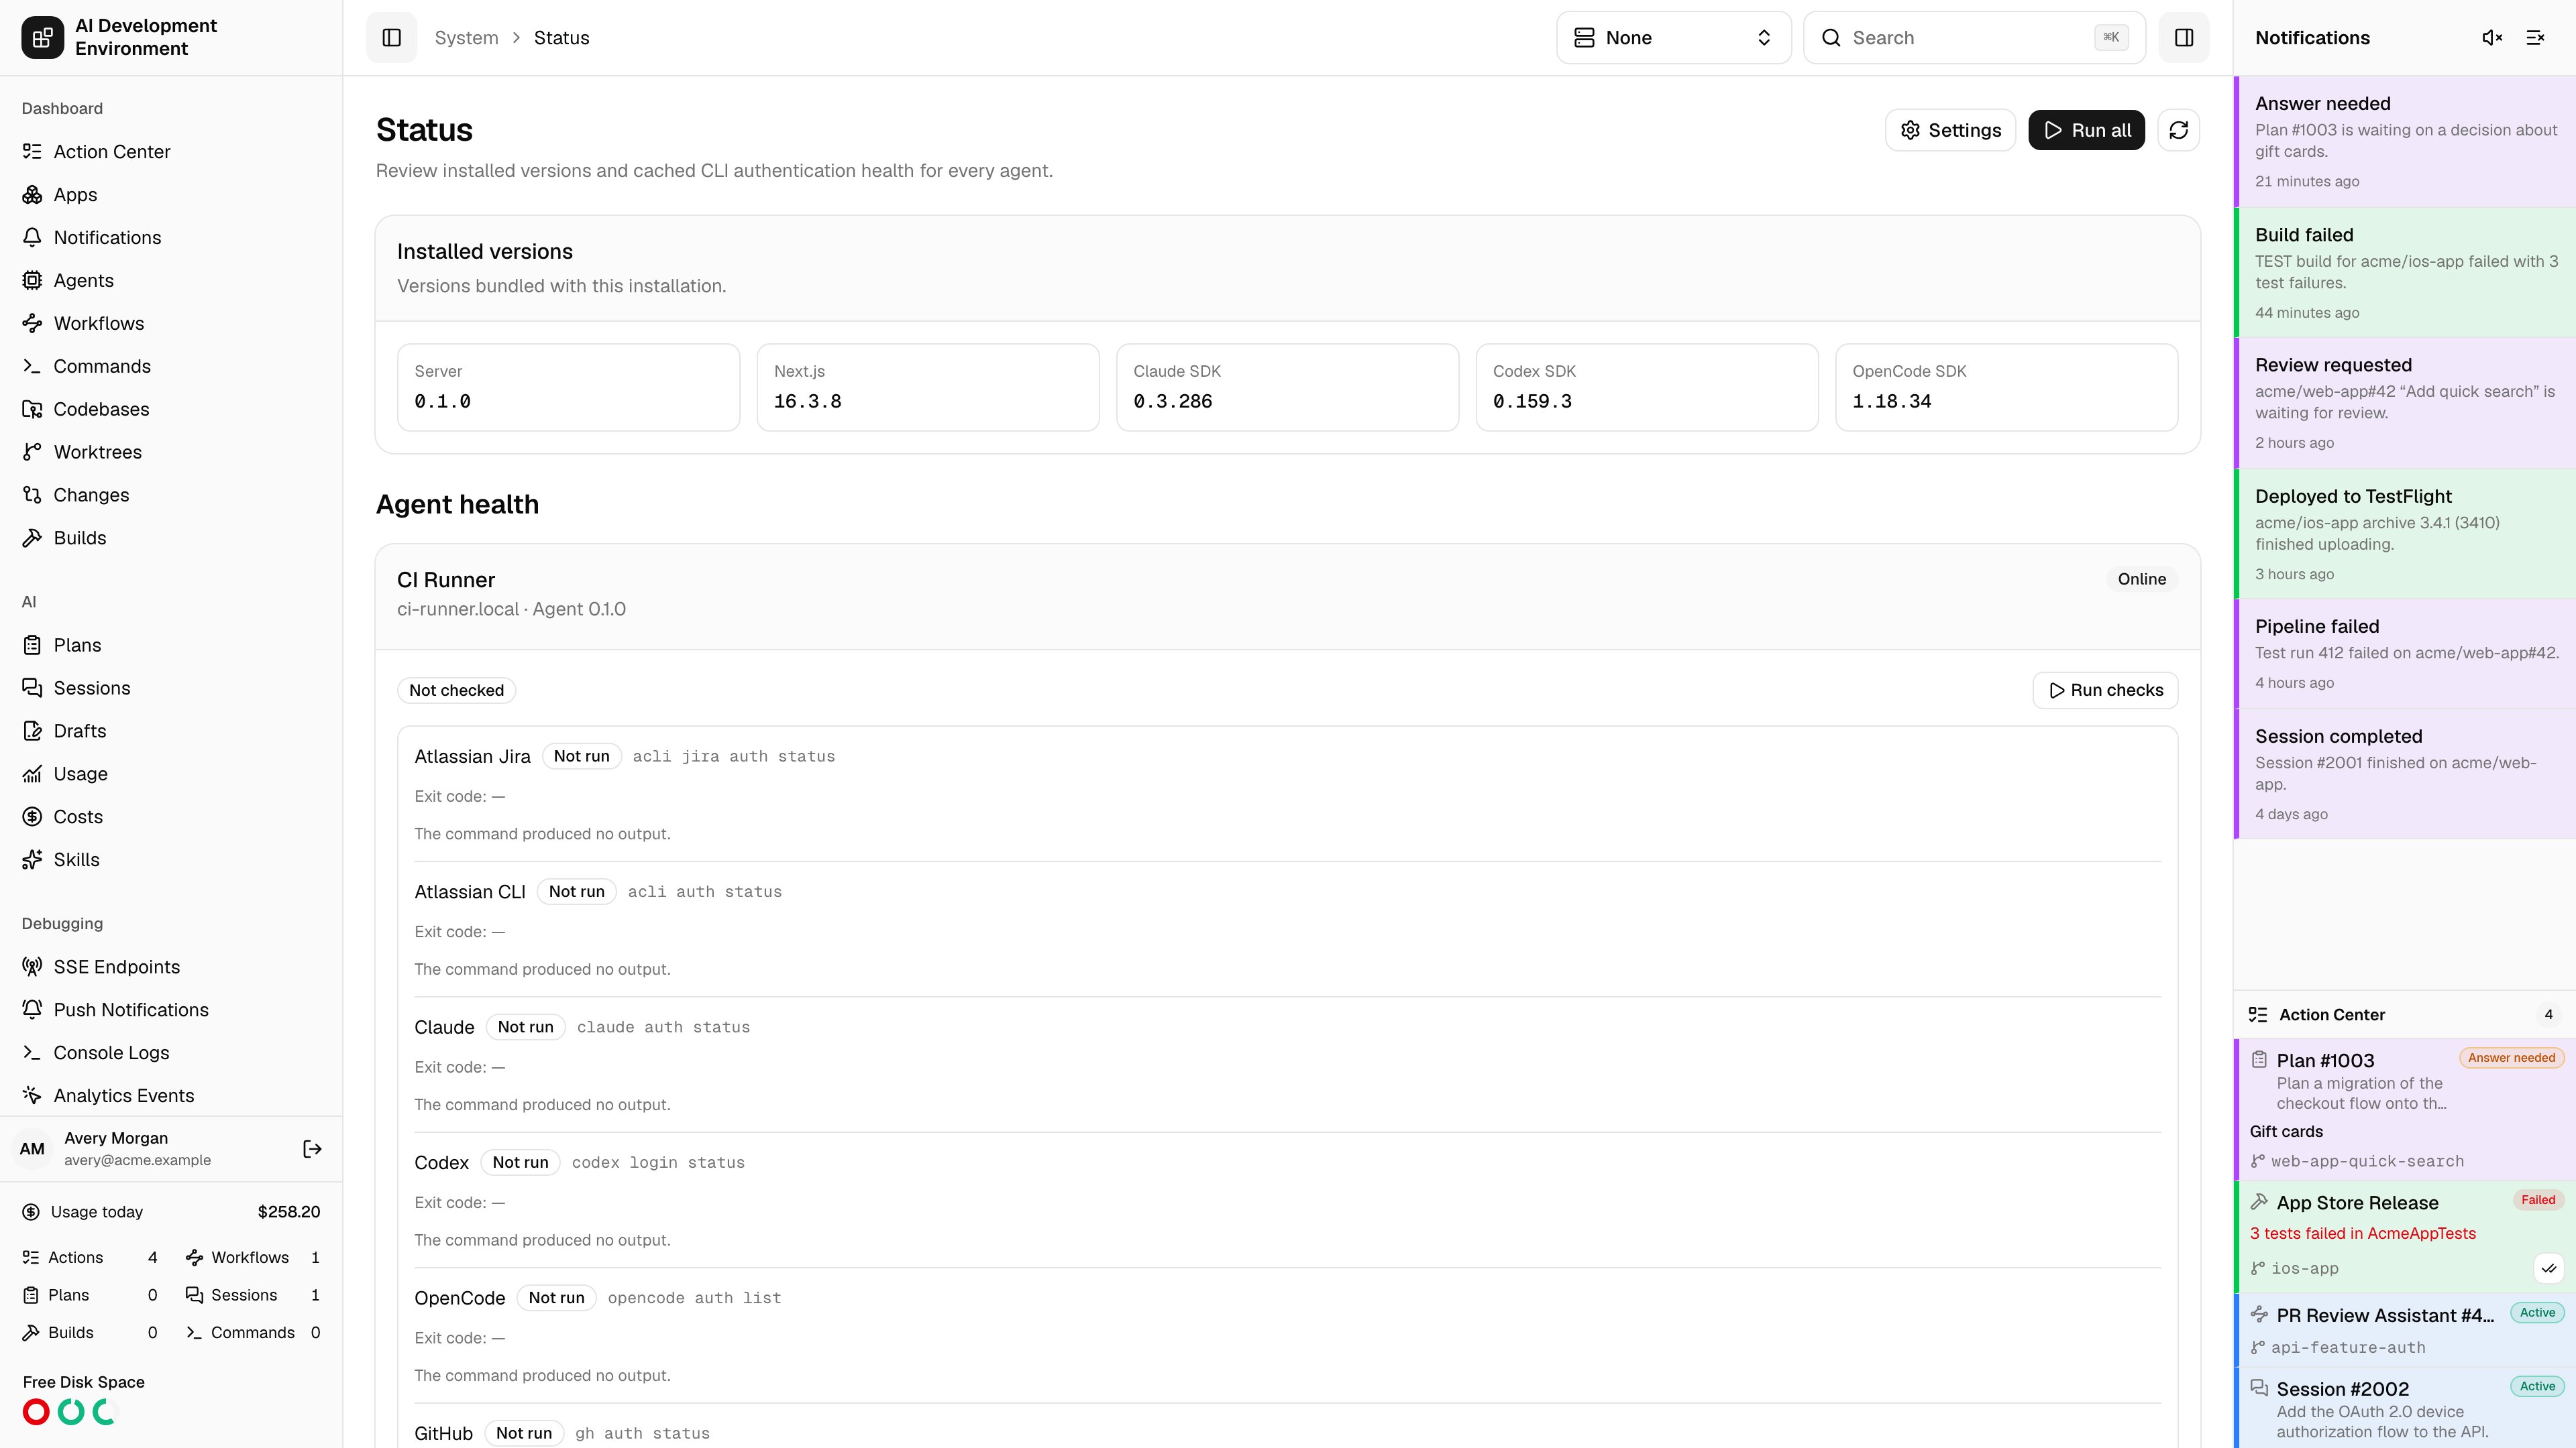Viewport: 2576px width, 1448px height.
Task: Open the Build failed notification
Action: coord(2405,273)
